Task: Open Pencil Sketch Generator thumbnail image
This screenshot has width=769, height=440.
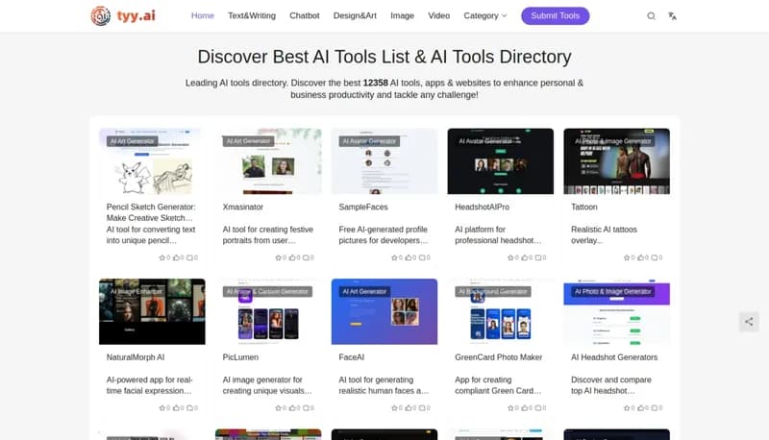Action: pyautogui.click(x=152, y=161)
